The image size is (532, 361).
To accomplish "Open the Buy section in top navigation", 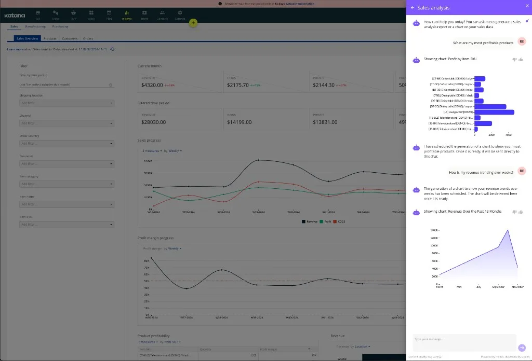I will (74, 15).
